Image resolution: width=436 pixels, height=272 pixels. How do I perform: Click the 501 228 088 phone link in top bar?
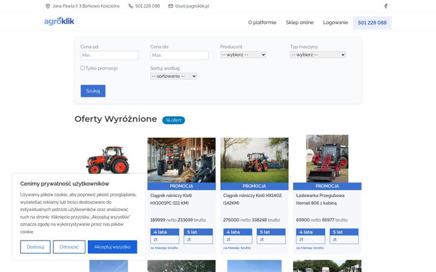(147, 6)
